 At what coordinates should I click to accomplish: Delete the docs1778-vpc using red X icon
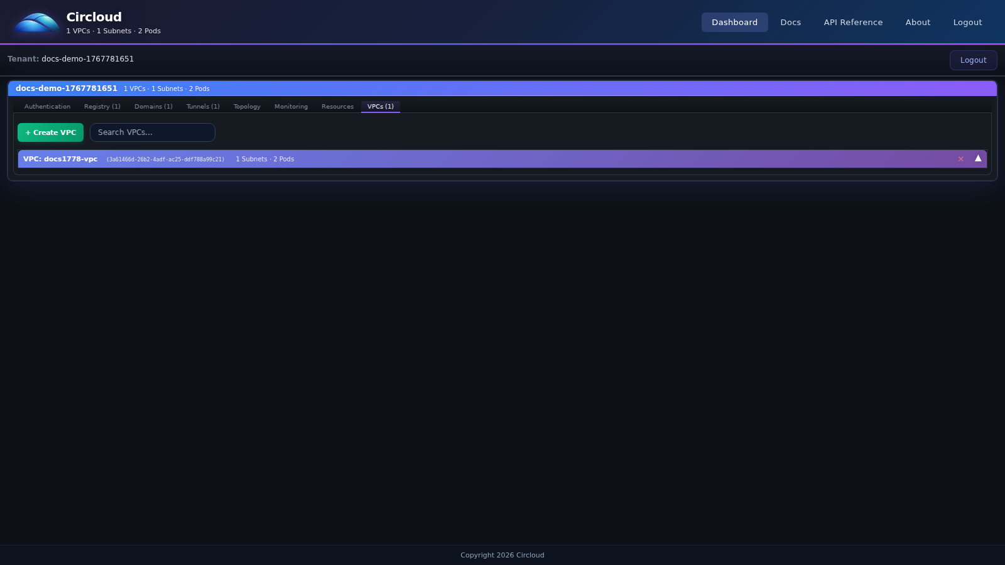[x=960, y=159]
